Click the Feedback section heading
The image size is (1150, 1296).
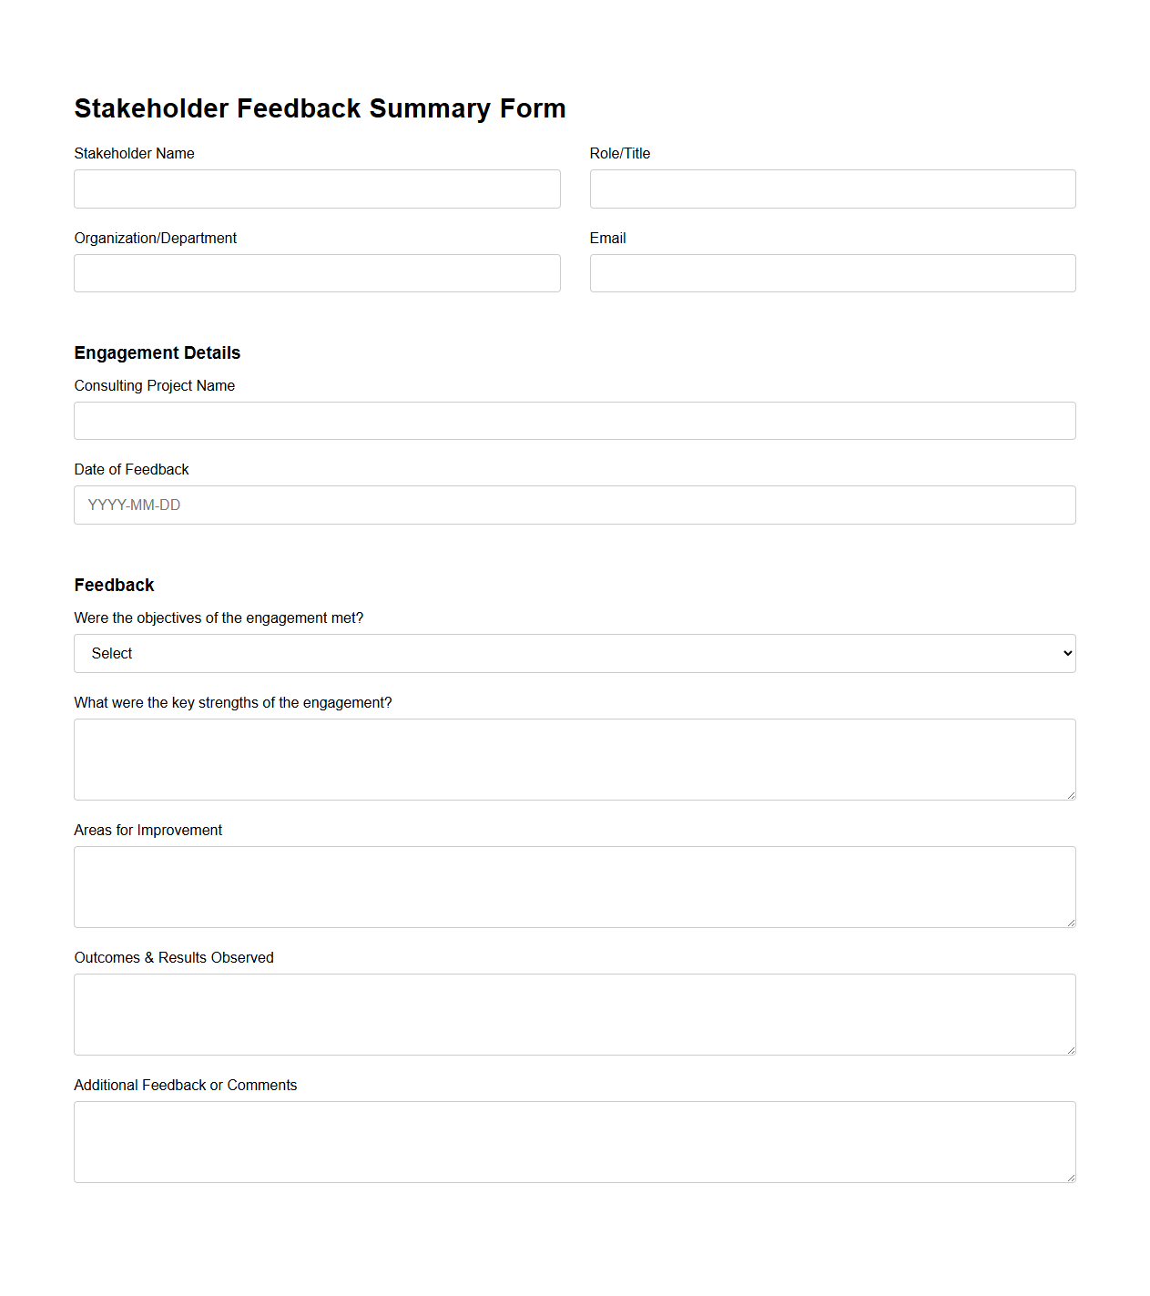click(114, 585)
